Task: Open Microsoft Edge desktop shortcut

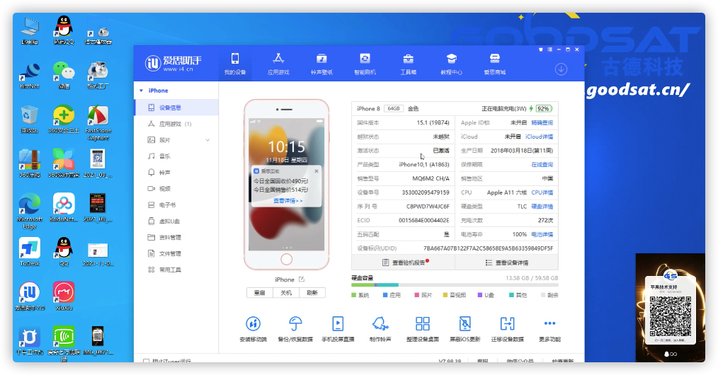Action: tap(29, 210)
